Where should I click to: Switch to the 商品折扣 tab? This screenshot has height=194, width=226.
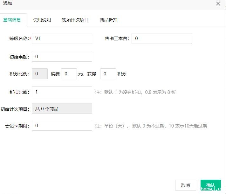108,20
